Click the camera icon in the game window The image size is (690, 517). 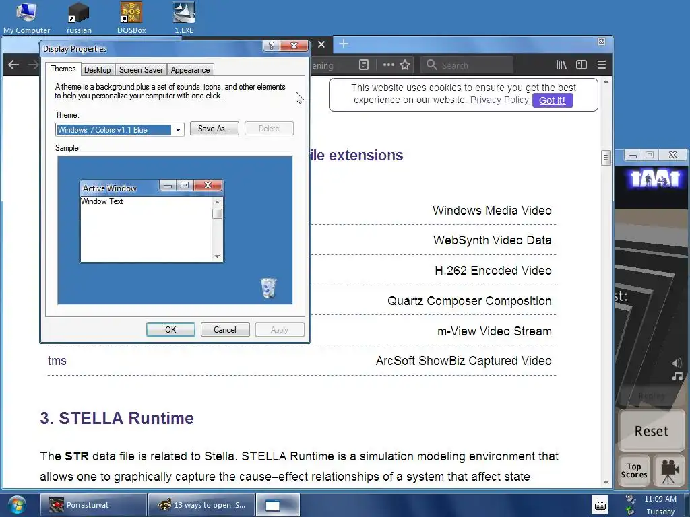[x=669, y=471]
